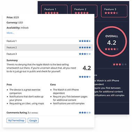The image size is (132, 132).
Task: Click 'The device is a great exercise companion'
Action: pyautogui.click(x=25, y=91)
